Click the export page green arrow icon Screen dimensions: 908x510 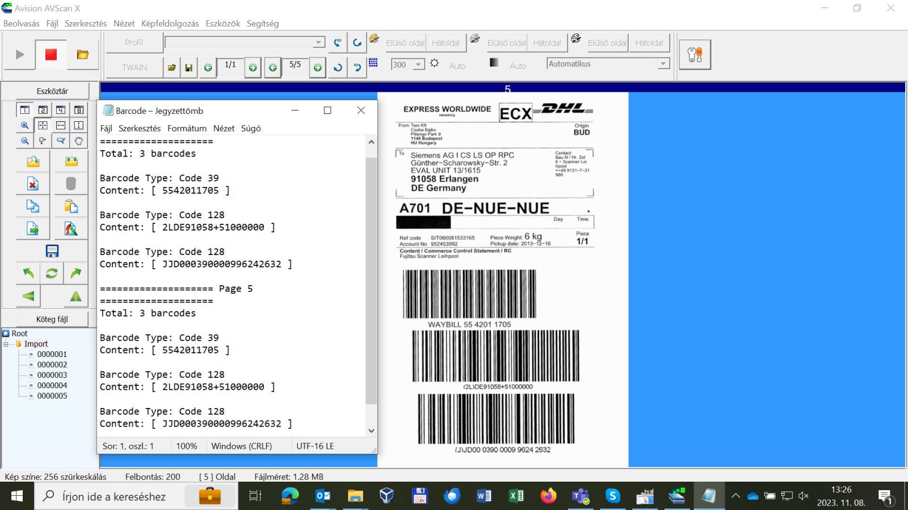(33, 229)
